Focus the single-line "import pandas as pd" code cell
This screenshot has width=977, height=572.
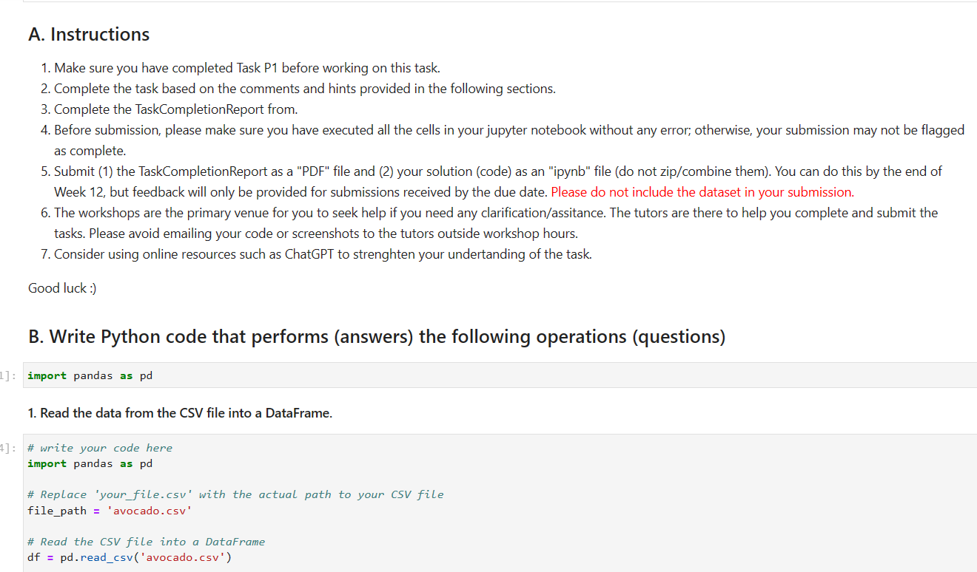(x=500, y=375)
